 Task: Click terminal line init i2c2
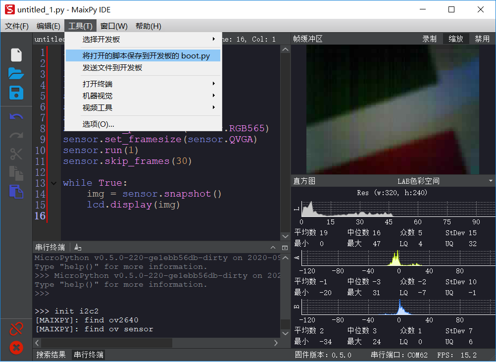67,311
